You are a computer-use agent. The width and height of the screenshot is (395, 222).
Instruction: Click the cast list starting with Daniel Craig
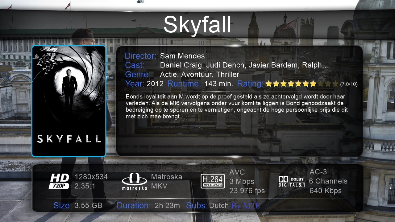click(x=244, y=65)
